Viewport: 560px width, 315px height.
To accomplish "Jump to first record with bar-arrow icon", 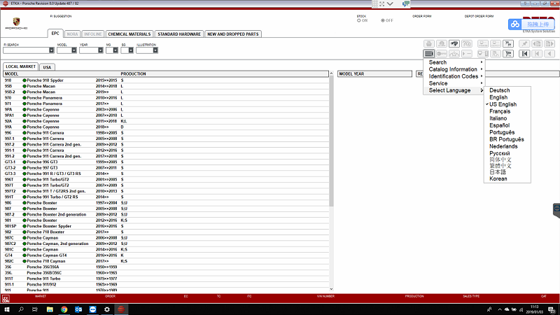I will point(524,54).
